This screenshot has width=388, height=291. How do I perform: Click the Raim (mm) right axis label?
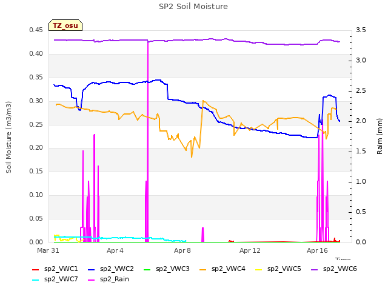(x=380, y=136)
